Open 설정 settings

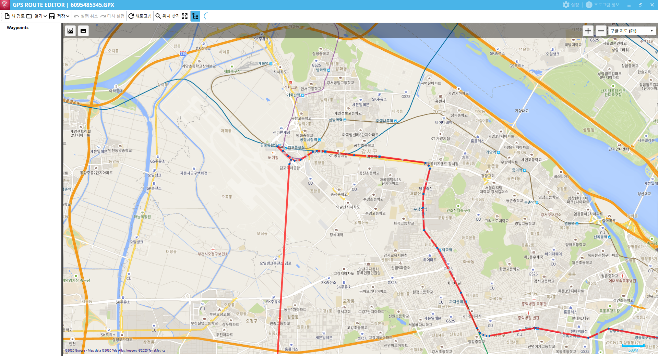tap(571, 5)
